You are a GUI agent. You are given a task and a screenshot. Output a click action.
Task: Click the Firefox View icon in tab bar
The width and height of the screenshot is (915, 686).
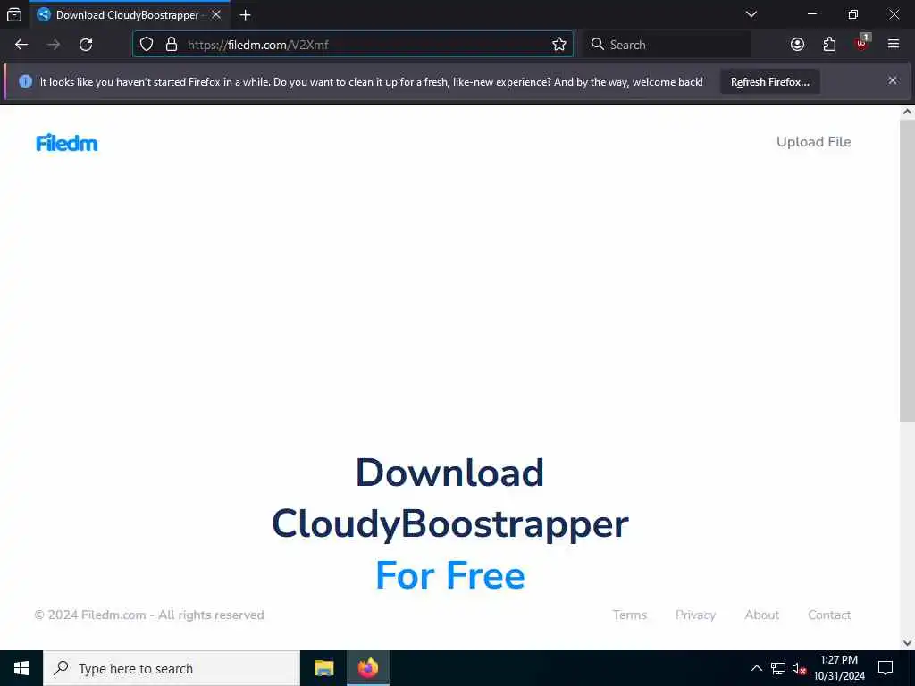click(14, 14)
